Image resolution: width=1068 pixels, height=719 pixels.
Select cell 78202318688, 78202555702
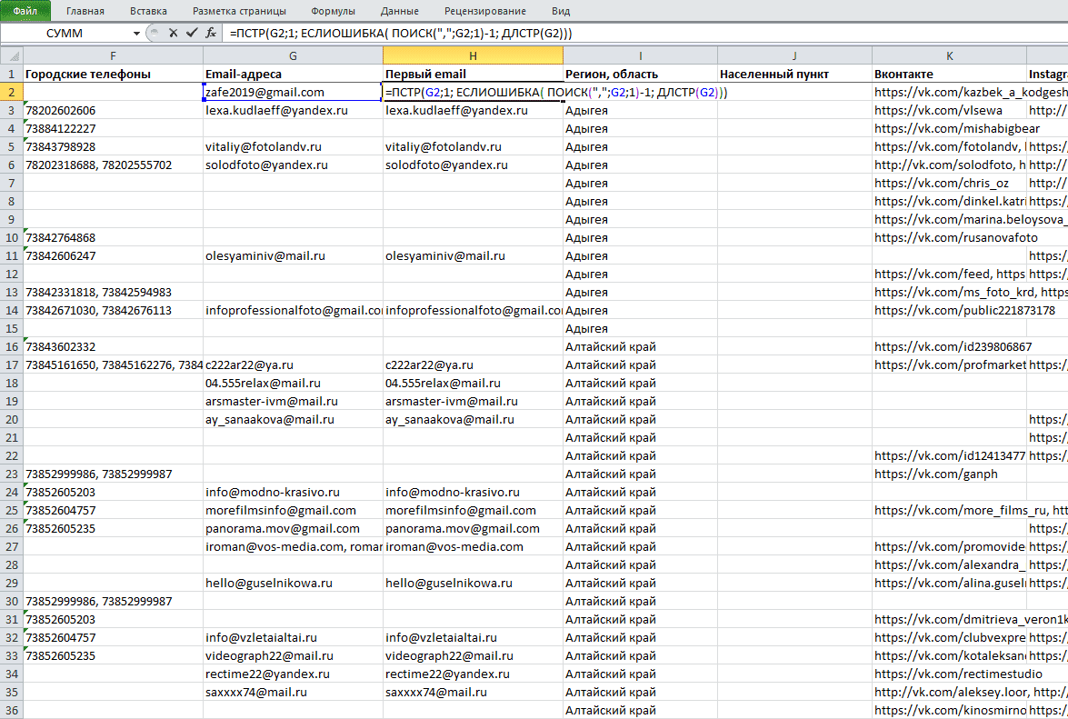[x=113, y=165]
